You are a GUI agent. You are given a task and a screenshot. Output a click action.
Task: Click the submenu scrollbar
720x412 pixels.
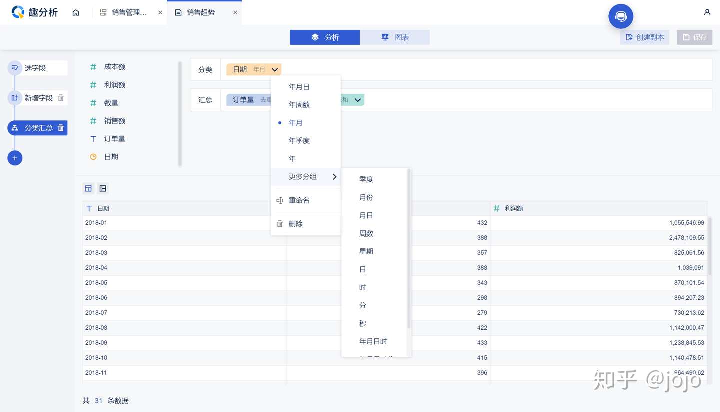click(409, 248)
